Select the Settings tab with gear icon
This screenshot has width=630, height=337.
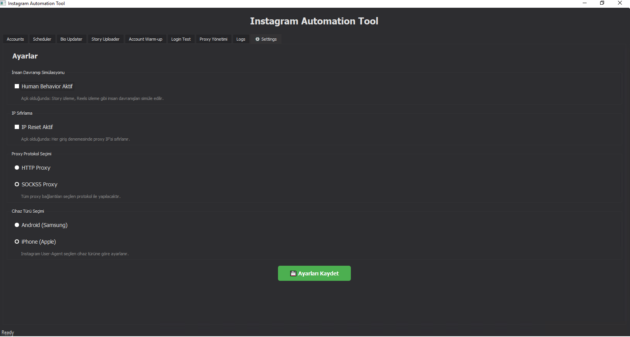click(266, 39)
